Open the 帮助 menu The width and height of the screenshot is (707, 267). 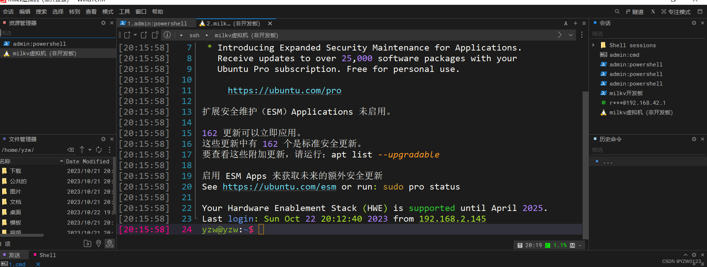pos(158,12)
